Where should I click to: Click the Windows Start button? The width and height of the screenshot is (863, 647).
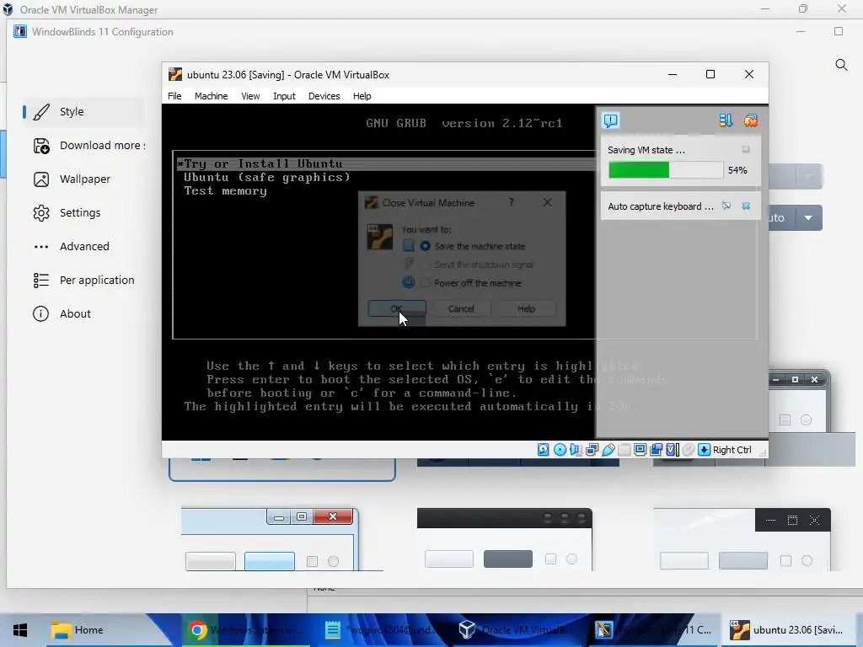click(20, 630)
